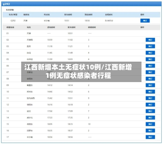Book from stop 02 天津西
This screenshot has height=144, width=163.
(150, 40)
